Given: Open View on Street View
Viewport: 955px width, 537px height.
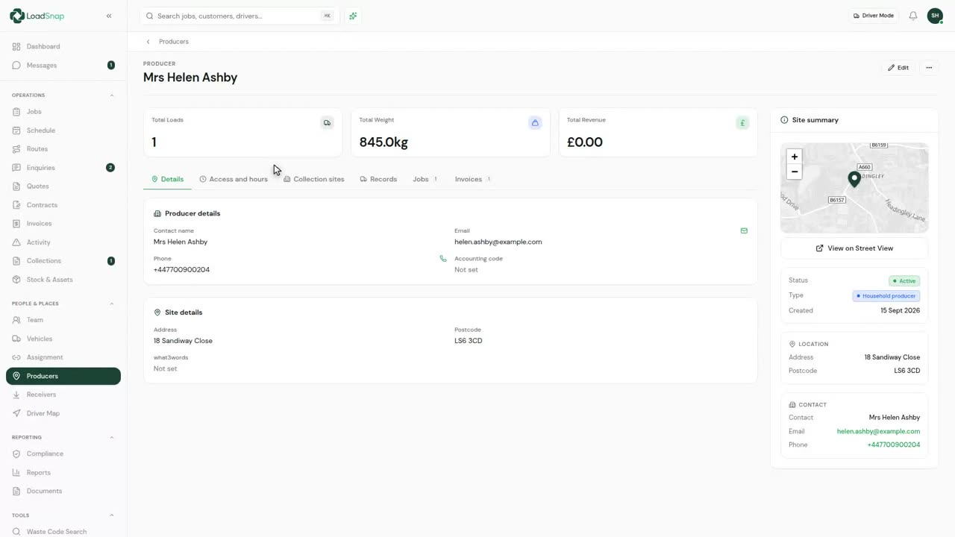Looking at the screenshot, I should [x=854, y=248].
